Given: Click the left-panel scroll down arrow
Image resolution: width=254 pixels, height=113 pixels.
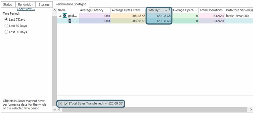Looking at the screenshot, I should pyautogui.click(x=55, y=110).
